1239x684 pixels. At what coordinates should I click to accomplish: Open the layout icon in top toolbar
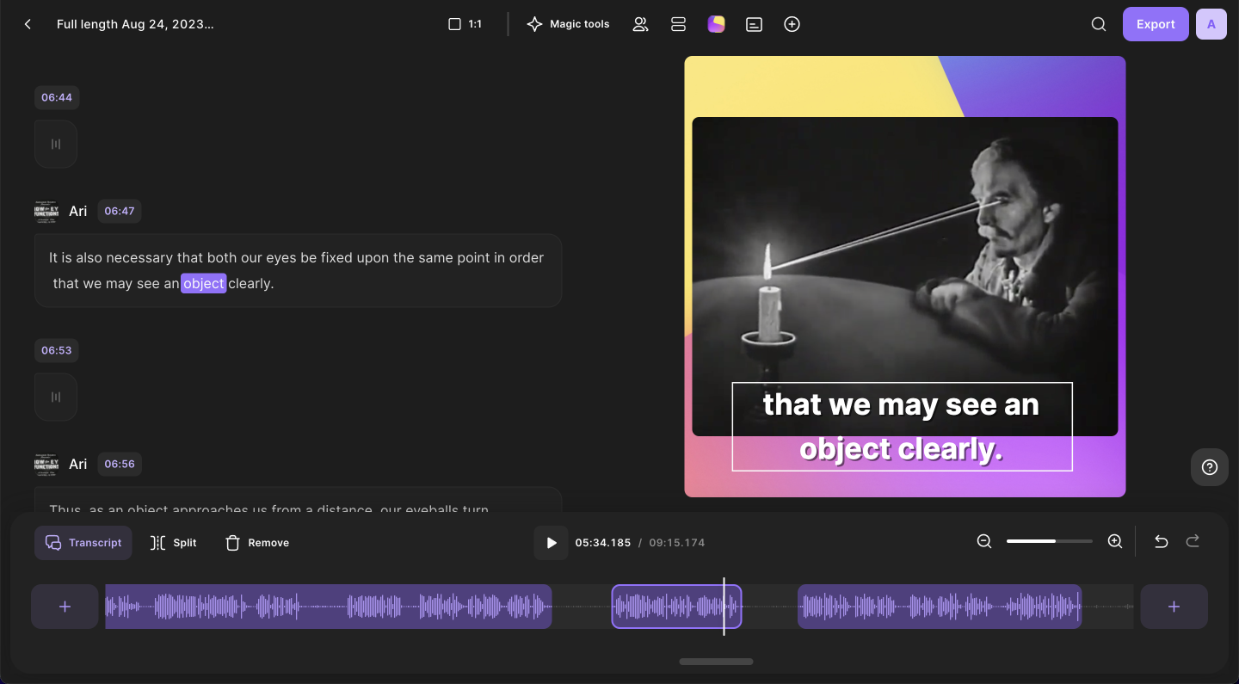(678, 24)
